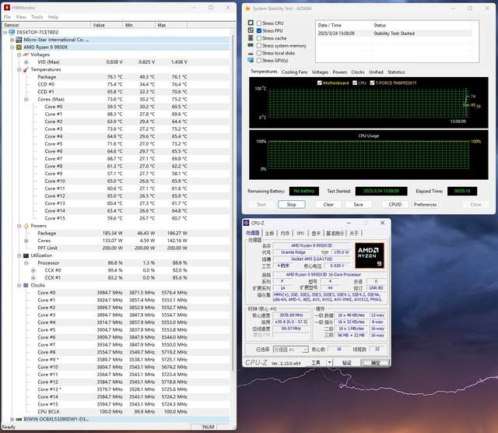Click the Utilization icon in HWMonitor tree
The image size is (498, 433).
click(x=26, y=255)
